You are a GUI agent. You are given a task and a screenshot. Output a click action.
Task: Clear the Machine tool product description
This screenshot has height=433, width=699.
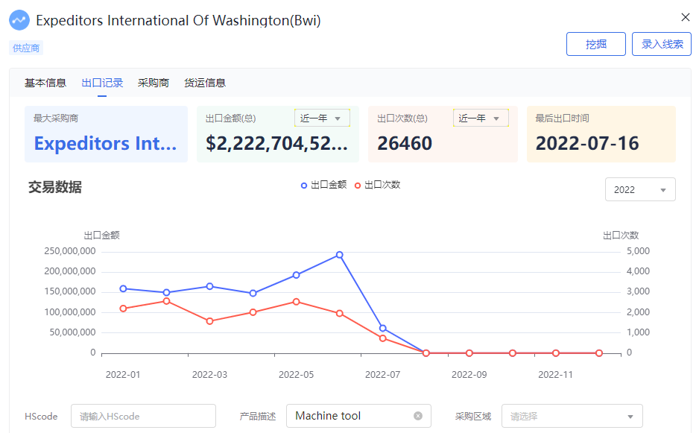[x=418, y=416]
